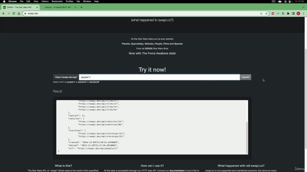Click the padlock site info icon
Image resolution: width=307 pixels, height=172 pixels.
(x=25, y=13)
